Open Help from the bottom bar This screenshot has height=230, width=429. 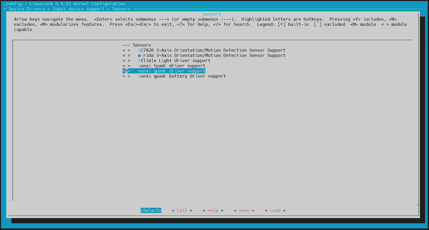[x=213, y=210]
